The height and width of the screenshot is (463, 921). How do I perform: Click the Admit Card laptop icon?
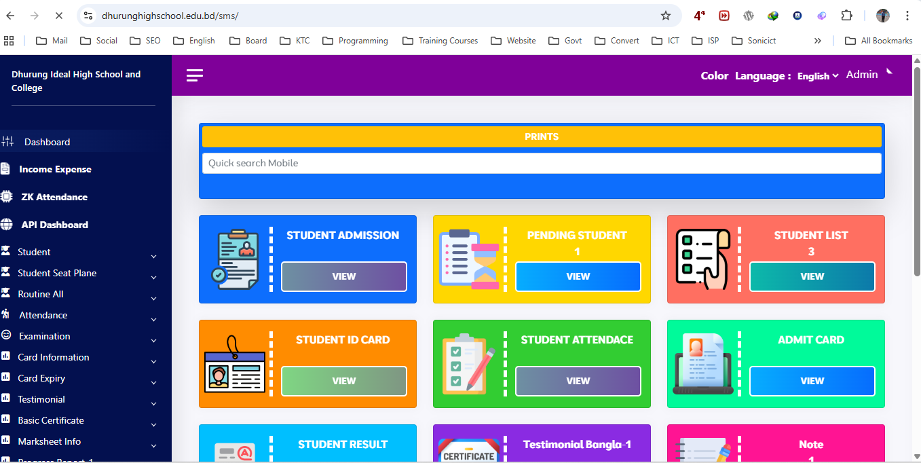pyautogui.click(x=702, y=364)
